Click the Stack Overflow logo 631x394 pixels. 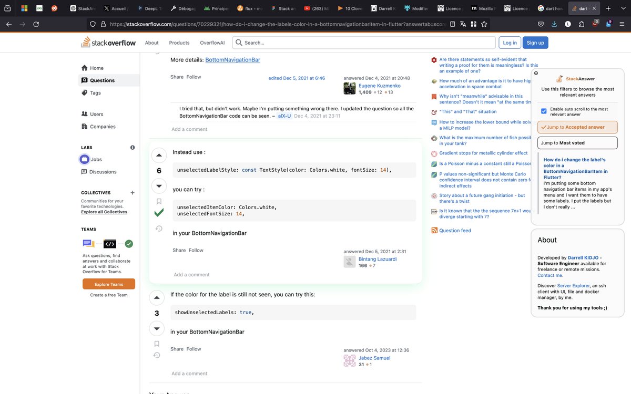tap(108, 43)
